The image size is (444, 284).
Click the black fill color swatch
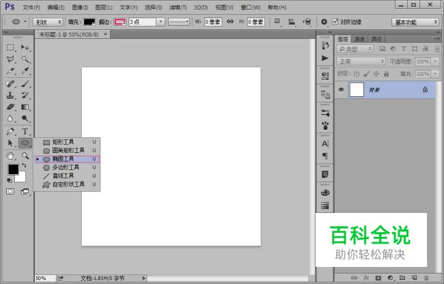[89, 22]
